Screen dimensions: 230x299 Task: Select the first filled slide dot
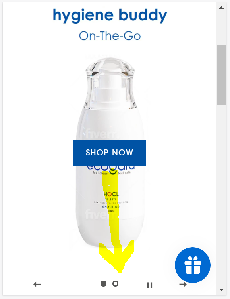103,283
